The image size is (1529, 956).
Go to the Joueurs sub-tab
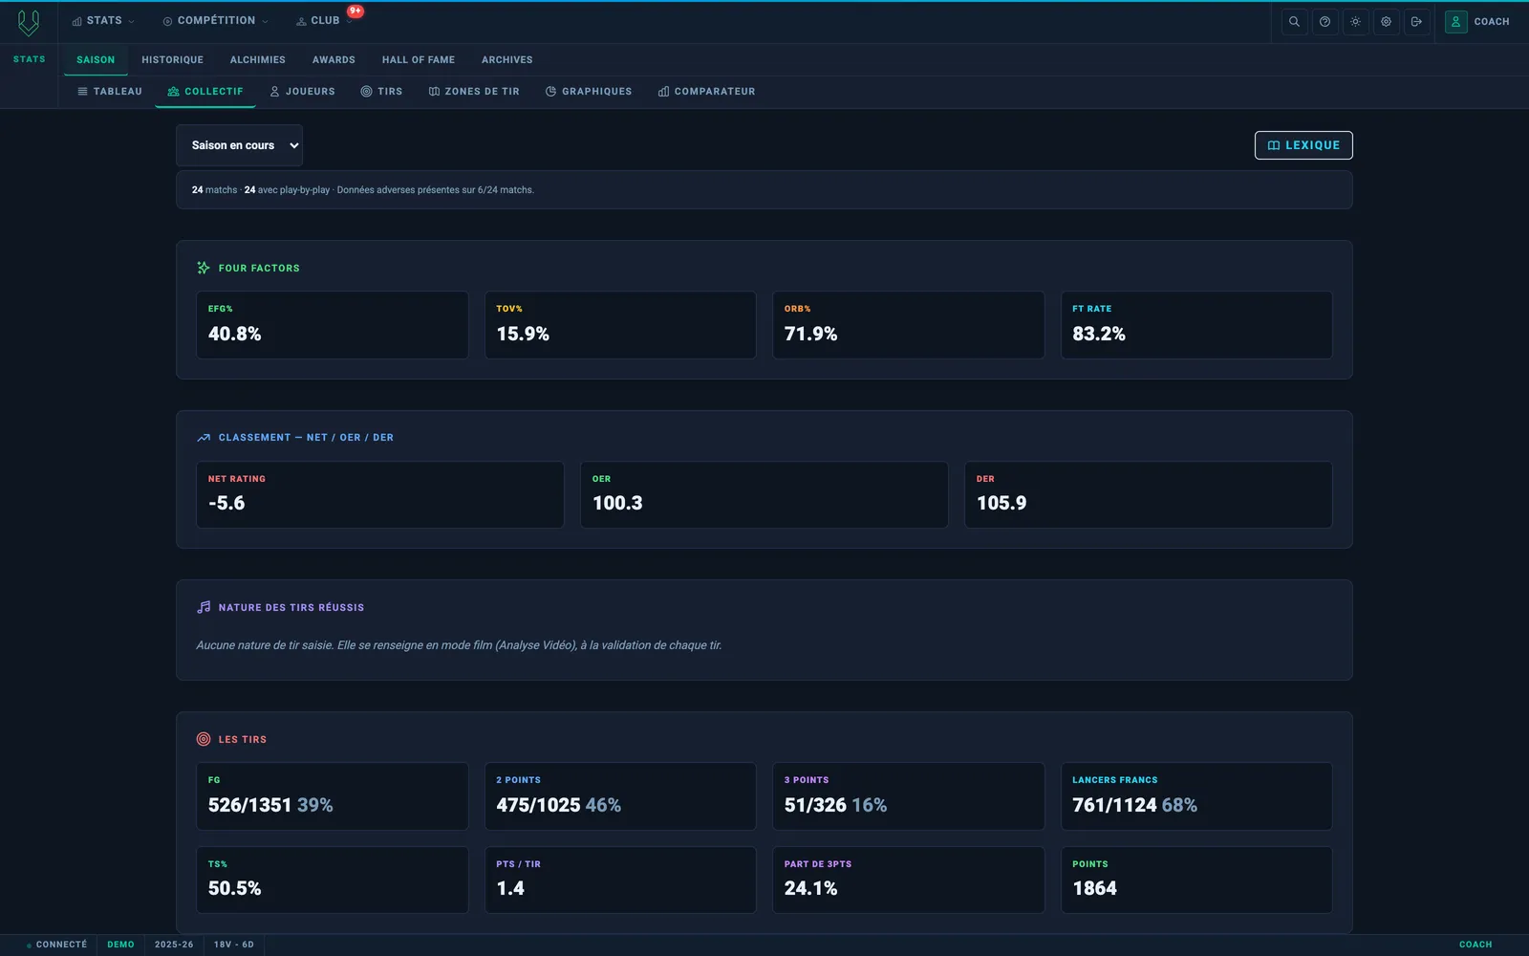[x=302, y=92]
